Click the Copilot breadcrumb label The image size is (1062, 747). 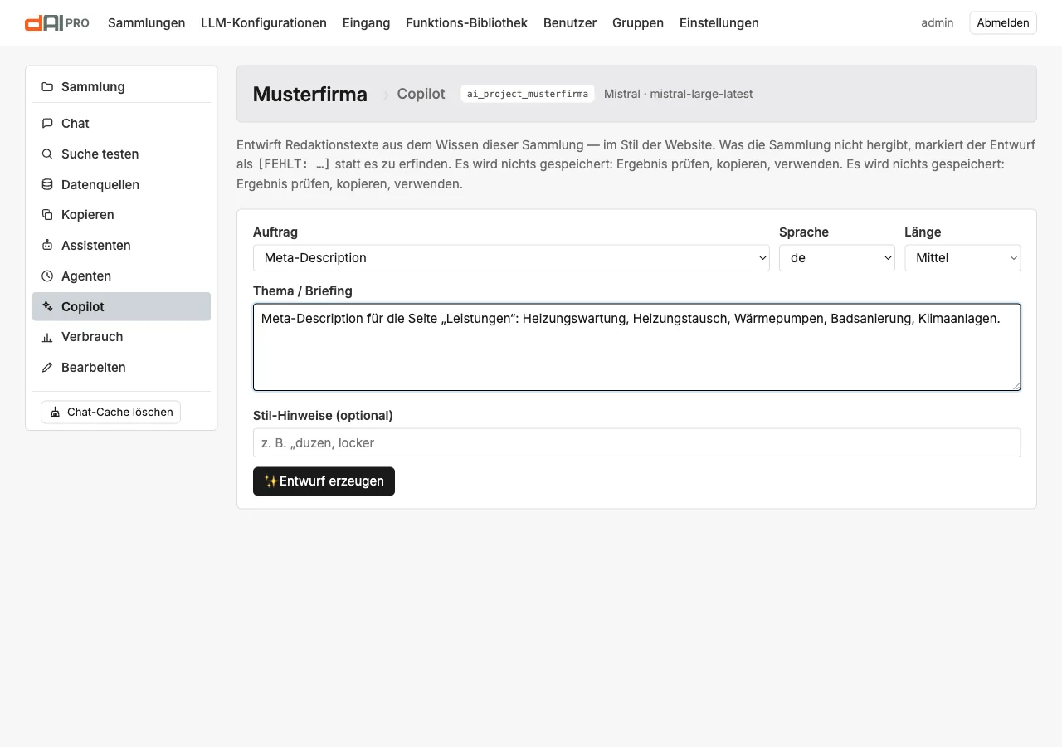coord(421,94)
